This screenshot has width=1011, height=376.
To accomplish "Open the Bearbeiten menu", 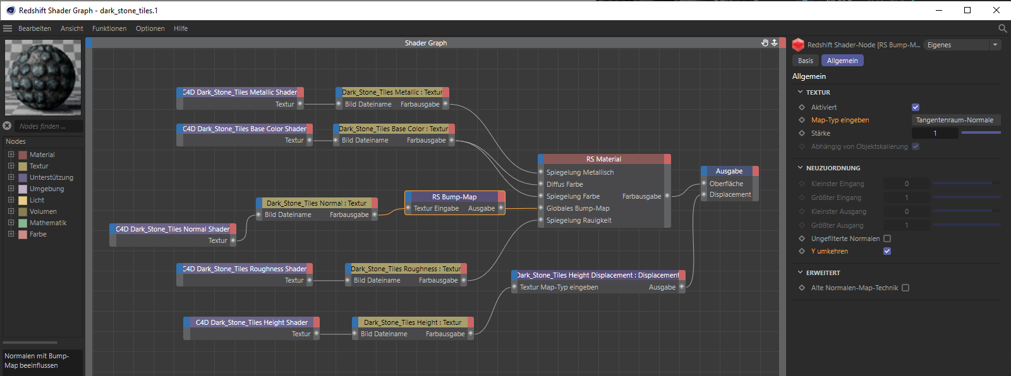I will click(35, 28).
